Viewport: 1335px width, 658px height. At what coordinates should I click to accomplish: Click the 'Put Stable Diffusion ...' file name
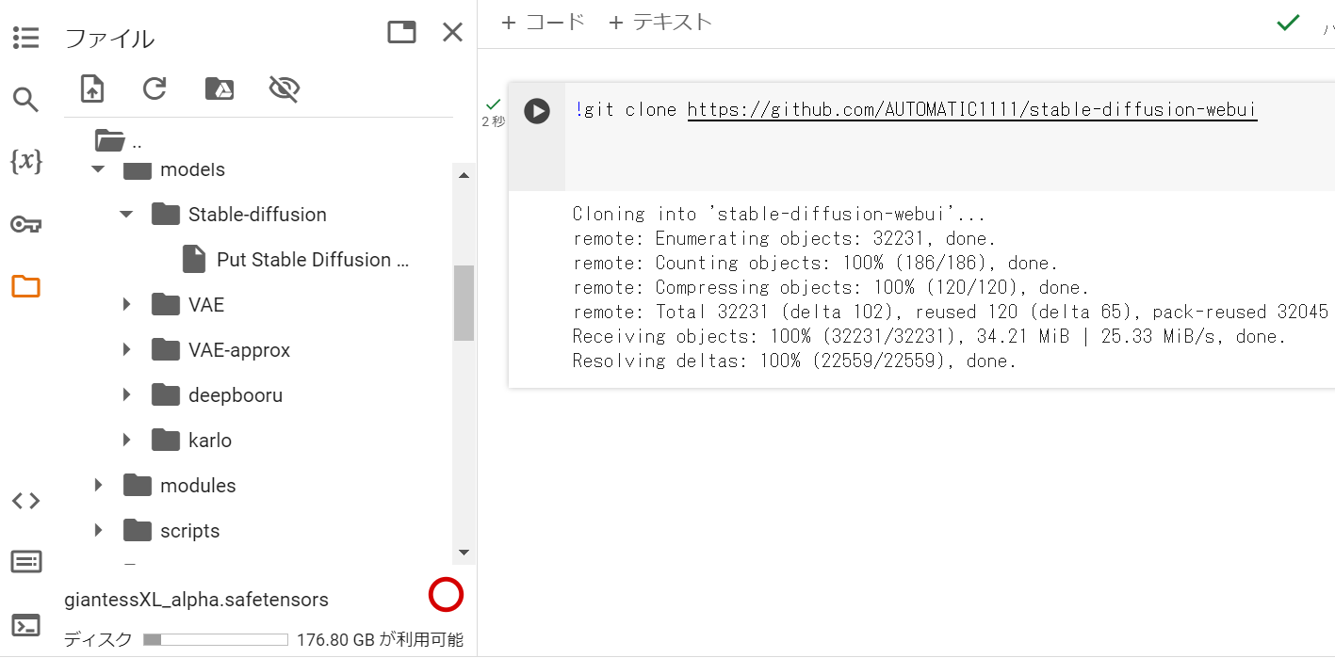pos(313,260)
